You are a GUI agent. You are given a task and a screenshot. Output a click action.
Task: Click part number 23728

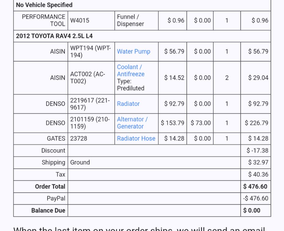(79, 138)
